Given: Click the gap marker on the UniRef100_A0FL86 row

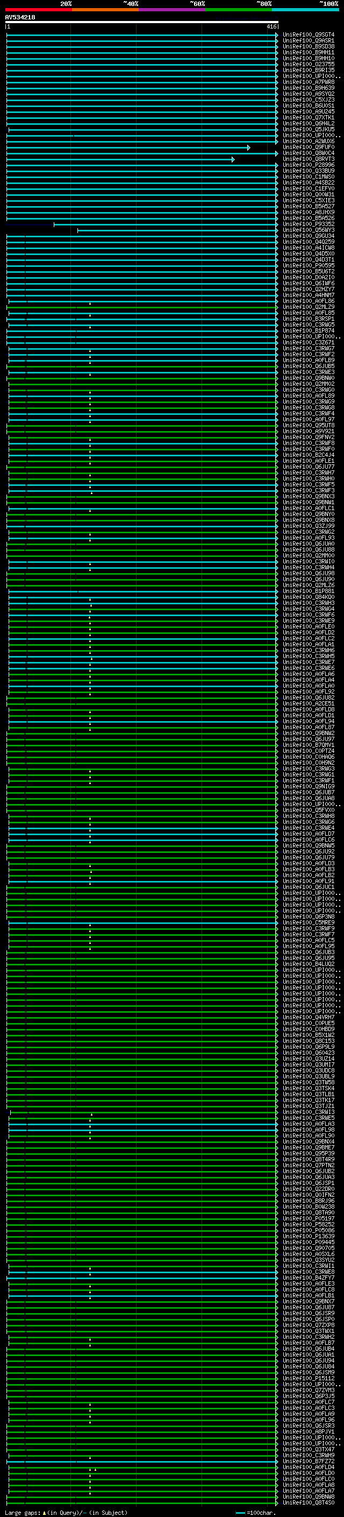Looking at the screenshot, I should (90, 304).
